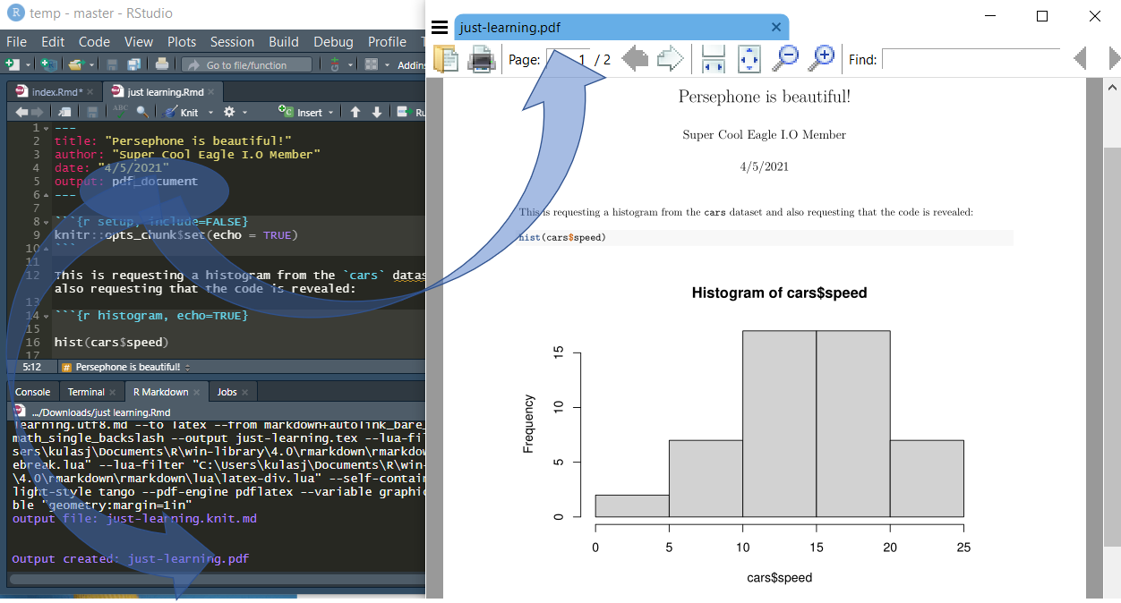
Task: Close the Jobs tab
Action: tap(246, 392)
